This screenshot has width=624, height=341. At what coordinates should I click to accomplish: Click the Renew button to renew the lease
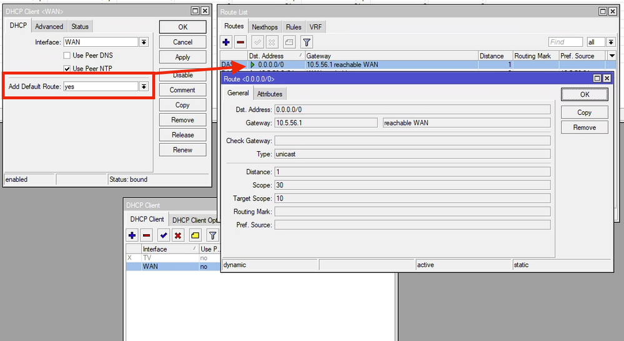(182, 150)
